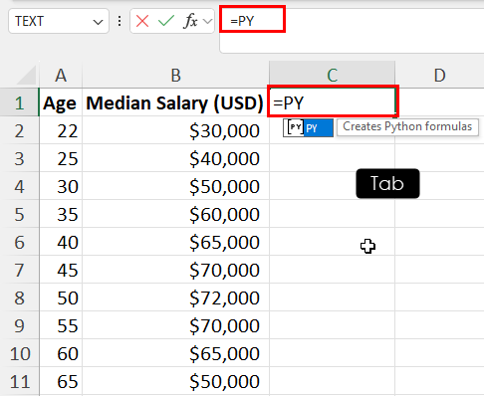Select row 2 header

19,130
